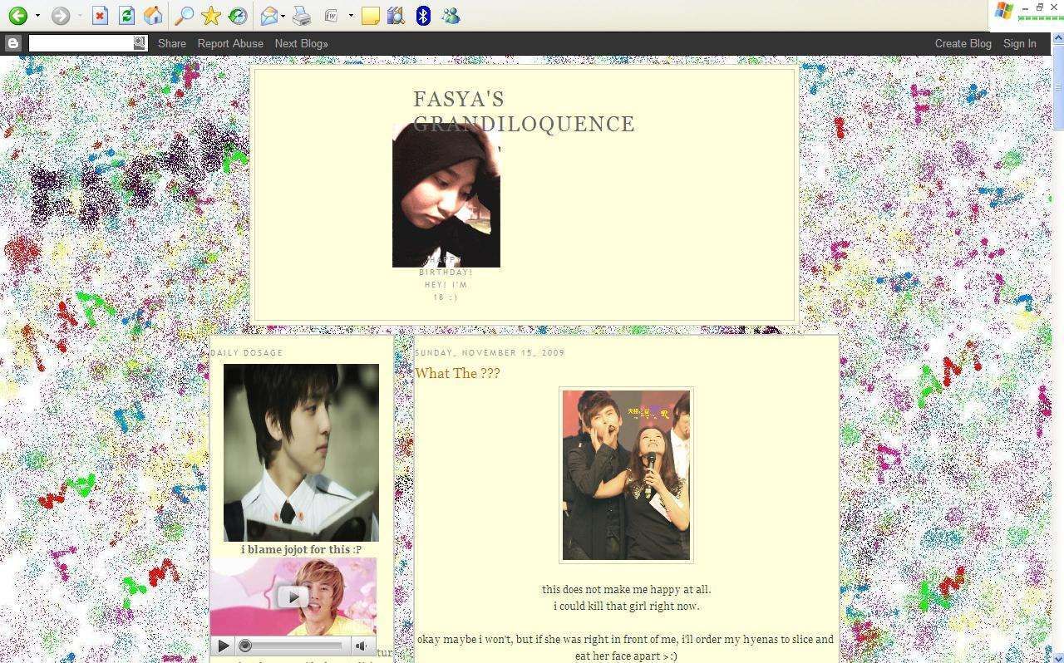The height and width of the screenshot is (663, 1064).
Task: Click the Research books icon
Action: [x=396, y=16]
